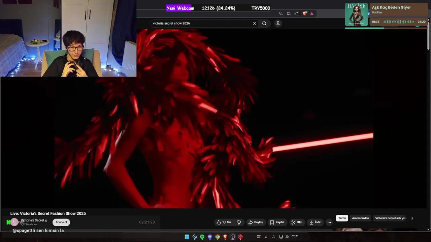431x242 pixels.
Task: Open more actions three-dot menu
Action: coord(329,222)
